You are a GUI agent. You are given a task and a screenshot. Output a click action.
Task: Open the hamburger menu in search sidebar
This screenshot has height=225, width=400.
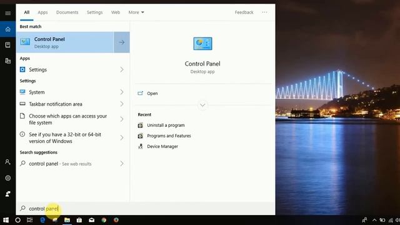coord(8,13)
